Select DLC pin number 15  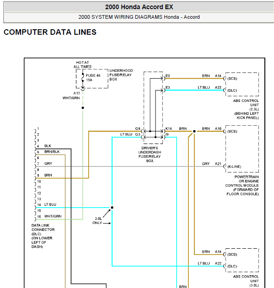39,211
